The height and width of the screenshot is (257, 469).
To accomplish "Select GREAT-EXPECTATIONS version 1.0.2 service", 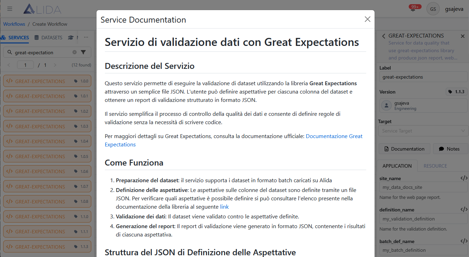I will click(47, 111).
